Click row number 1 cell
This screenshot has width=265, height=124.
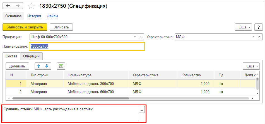point(16,84)
